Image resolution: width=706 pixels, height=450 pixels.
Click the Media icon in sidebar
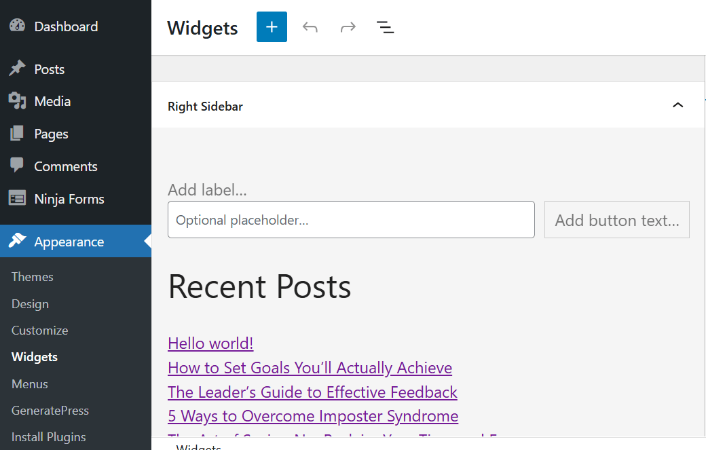coord(17,101)
